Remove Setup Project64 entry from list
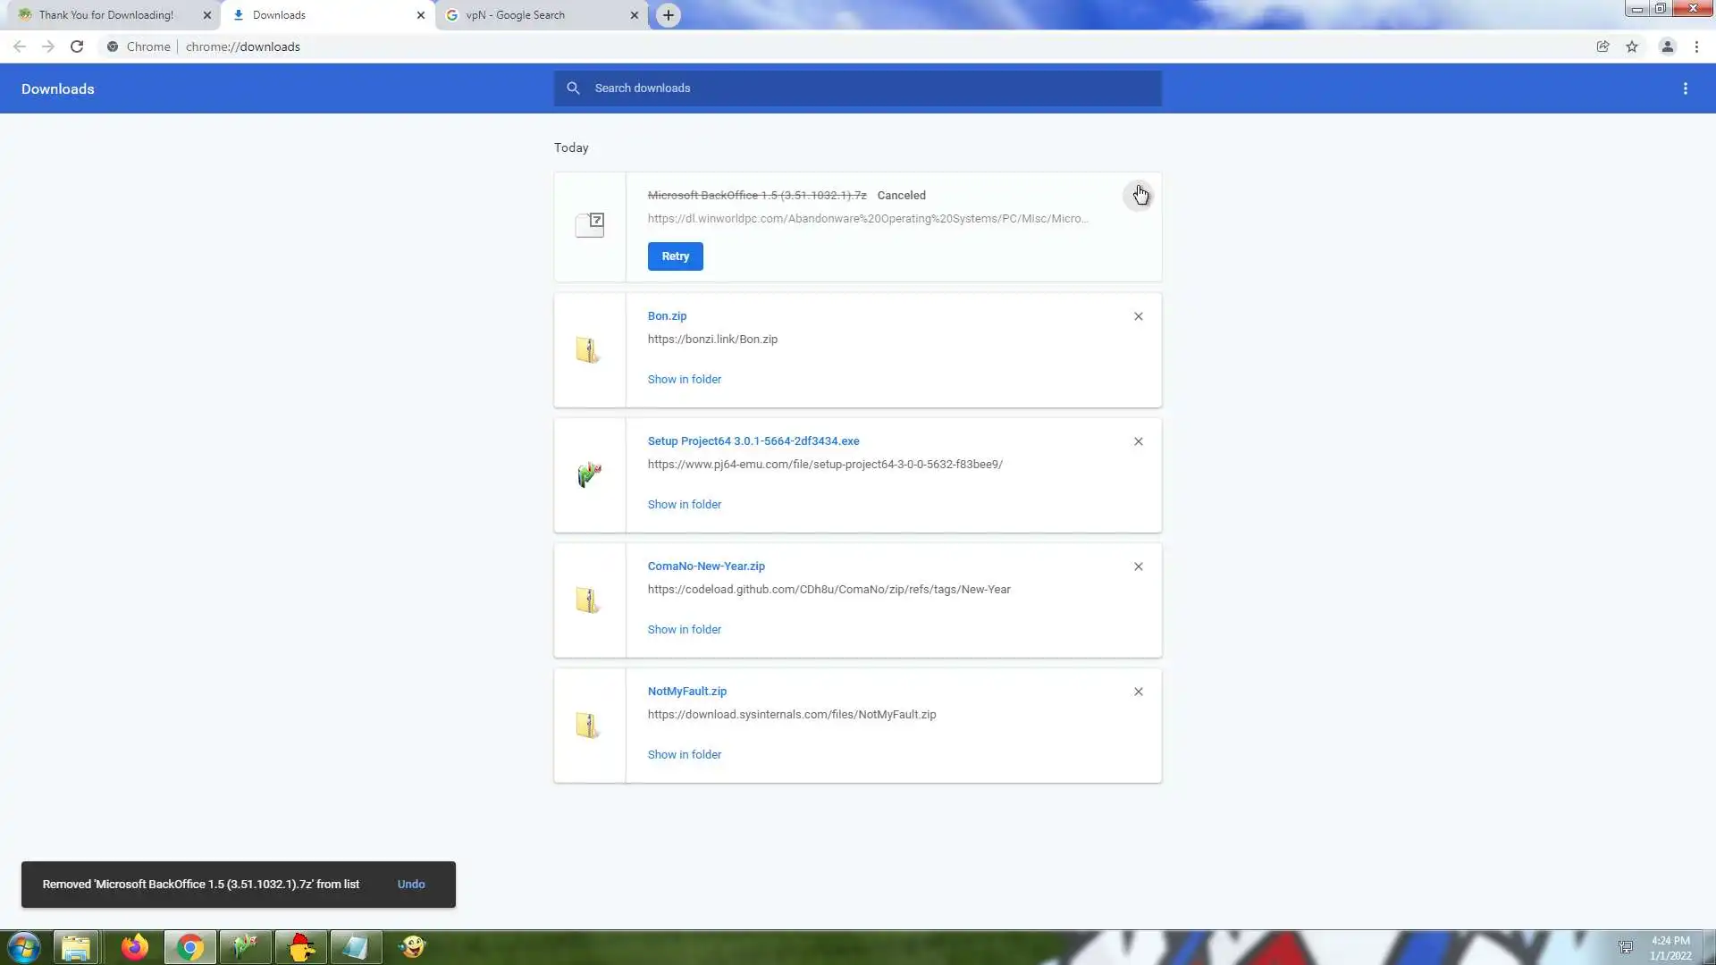 coord(1138,441)
